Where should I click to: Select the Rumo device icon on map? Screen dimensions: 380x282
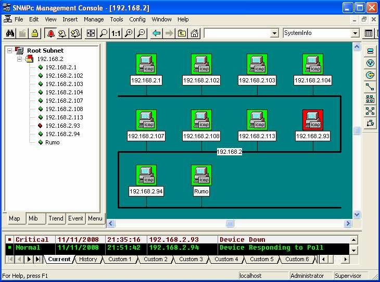click(201, 175)
